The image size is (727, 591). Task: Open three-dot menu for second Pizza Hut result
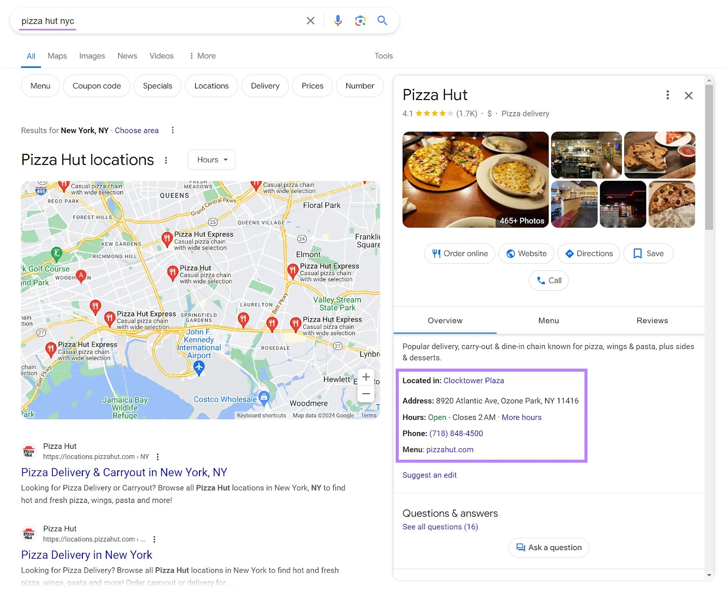click(154, 540)
